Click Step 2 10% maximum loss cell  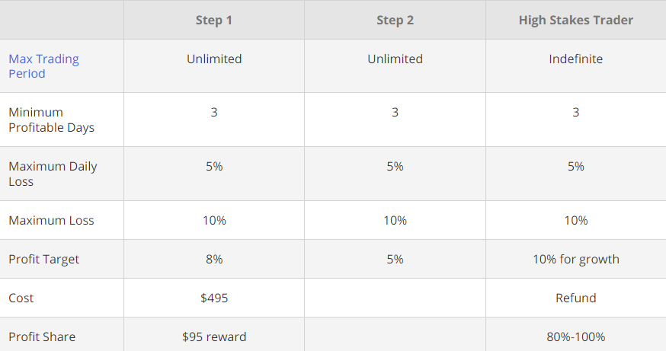coord(395,221)
